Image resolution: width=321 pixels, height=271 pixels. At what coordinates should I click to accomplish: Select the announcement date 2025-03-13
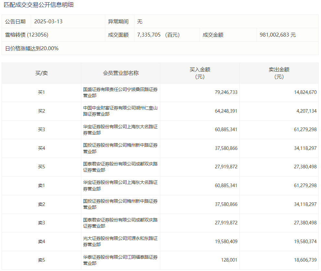coord(48,22)
